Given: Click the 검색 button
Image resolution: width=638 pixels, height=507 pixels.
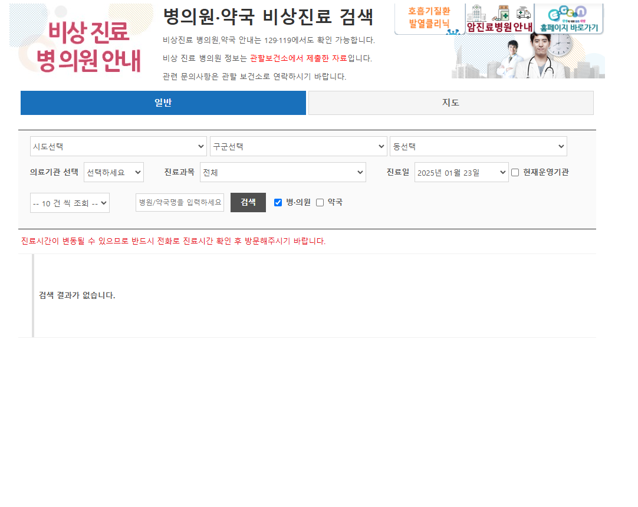Looking at the screenshot, I should (248, 203).
